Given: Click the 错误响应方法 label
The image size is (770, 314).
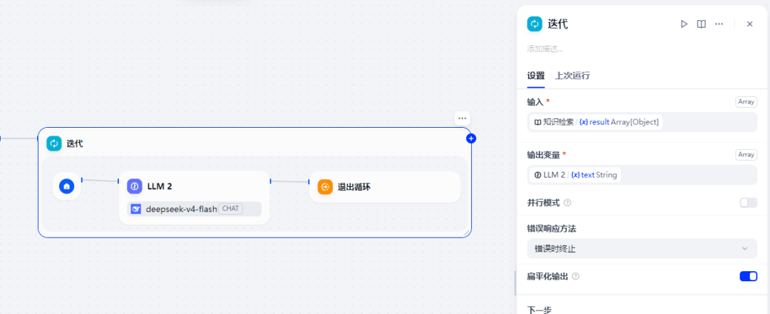Looking at the screenshot, I should click(x=551, y=228).
